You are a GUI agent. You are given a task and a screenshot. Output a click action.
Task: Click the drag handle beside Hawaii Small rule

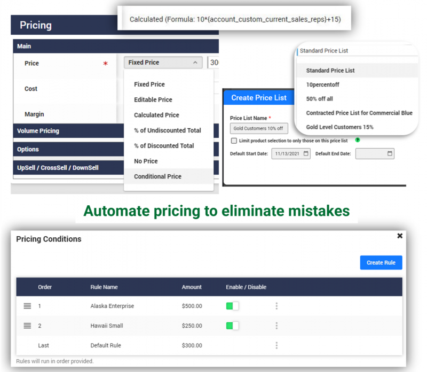click(x=27, y=325)
